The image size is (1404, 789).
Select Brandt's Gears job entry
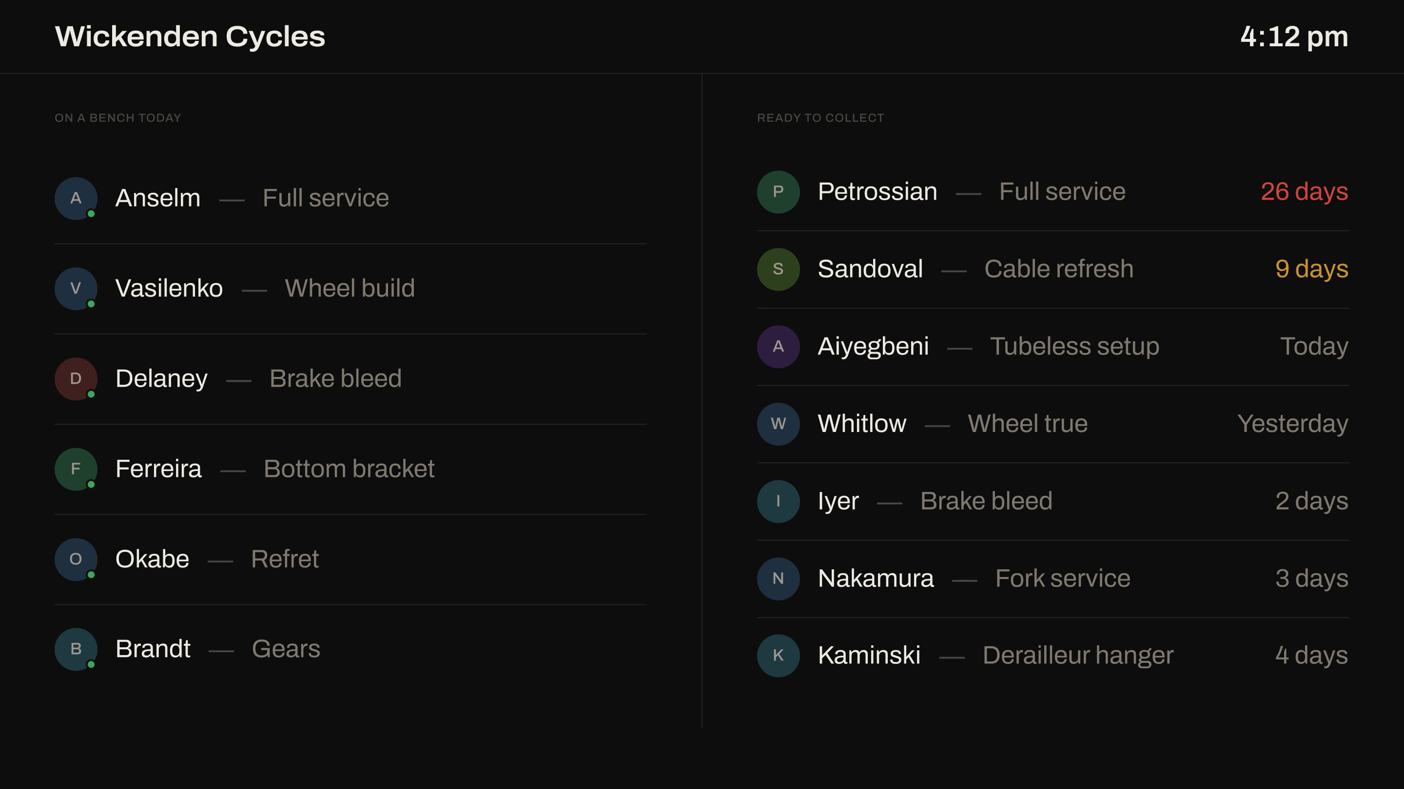351,649
